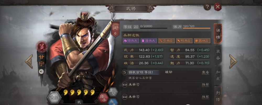The height and width of the screenshot is (105, 262).
Task: Tap the 进阶 advance hexagon icon
Action: [x=54, y=98]
